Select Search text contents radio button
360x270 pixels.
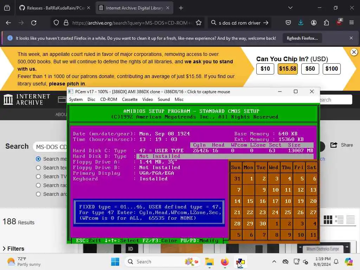[38, 168]
